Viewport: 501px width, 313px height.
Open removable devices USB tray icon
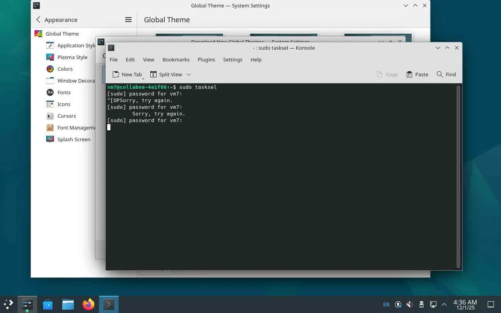click(x=421, y=304)
